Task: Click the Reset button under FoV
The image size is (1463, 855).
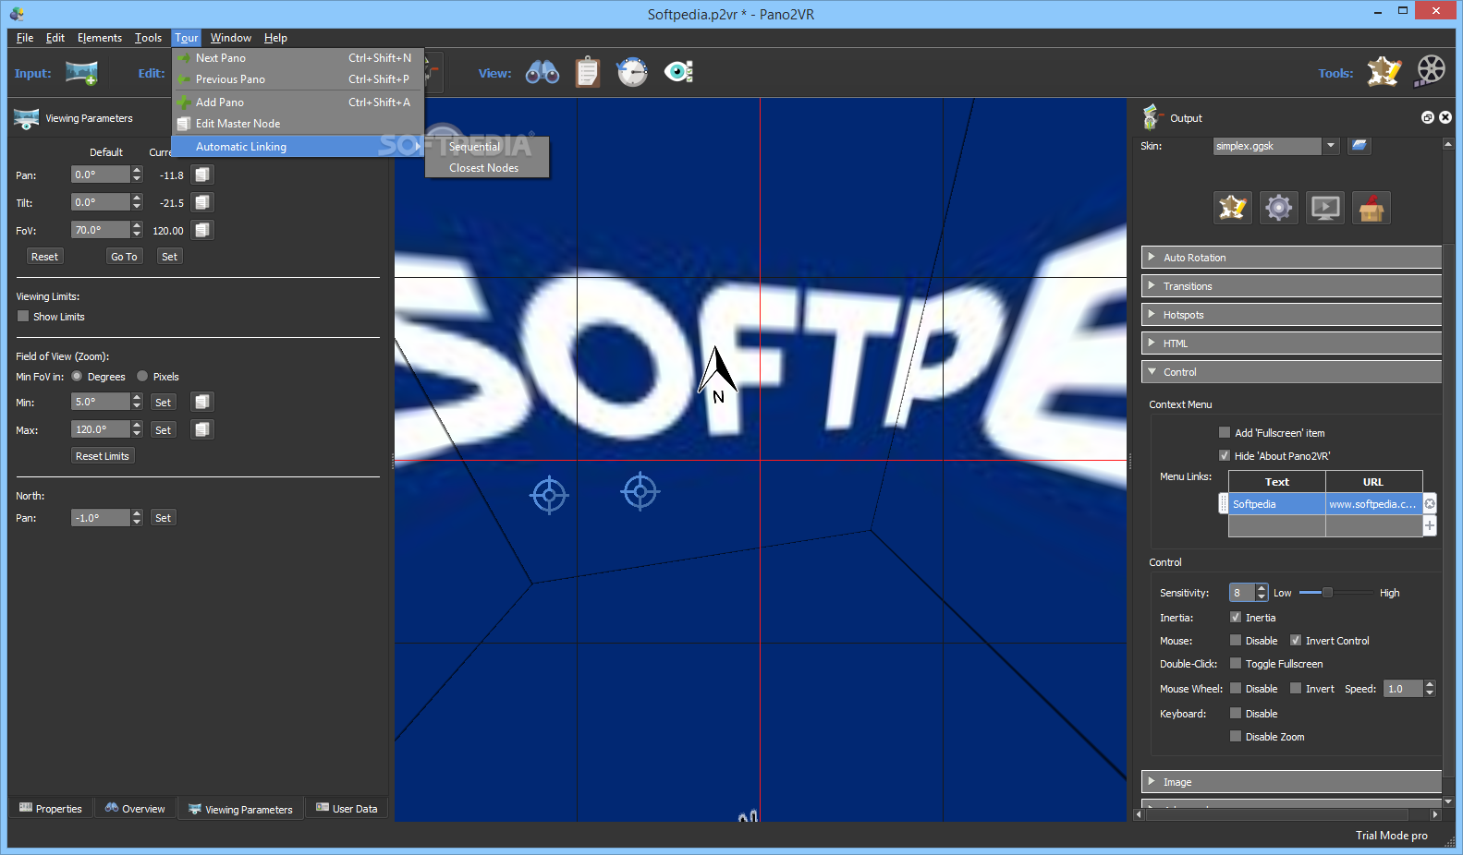Action: 44,257
